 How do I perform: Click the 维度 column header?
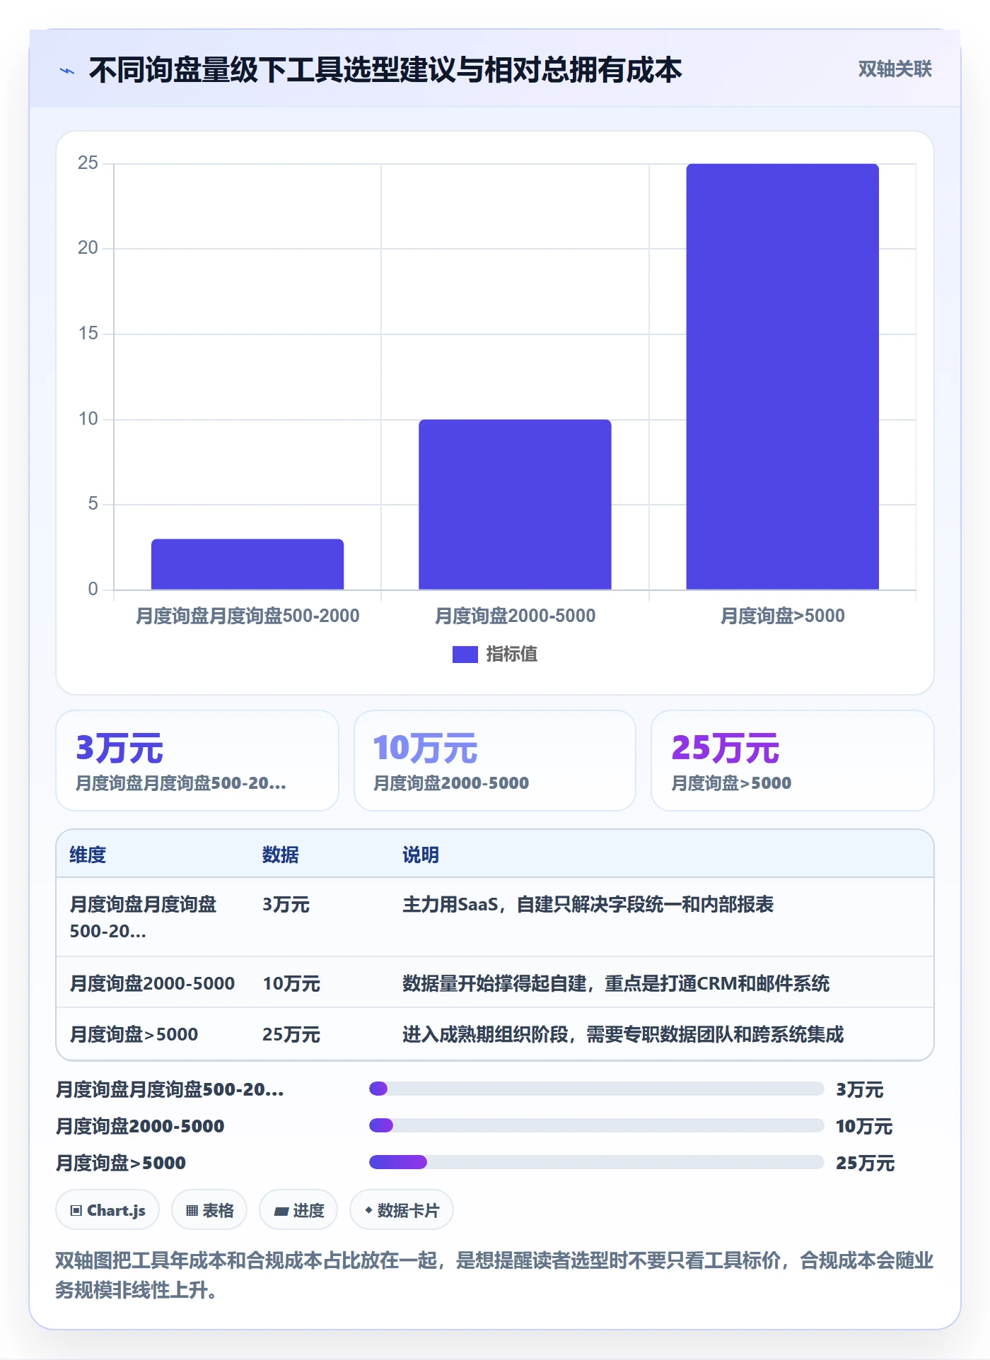click(88, 855)
